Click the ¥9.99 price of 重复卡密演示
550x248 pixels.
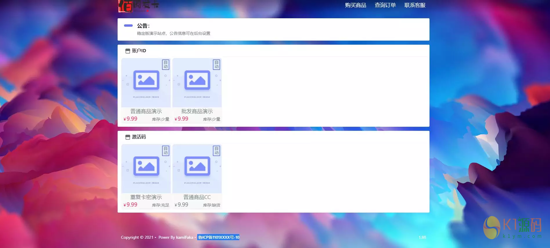point(130,205)
